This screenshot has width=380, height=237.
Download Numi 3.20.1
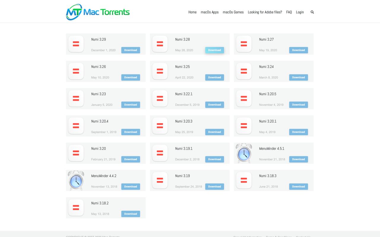299,132
